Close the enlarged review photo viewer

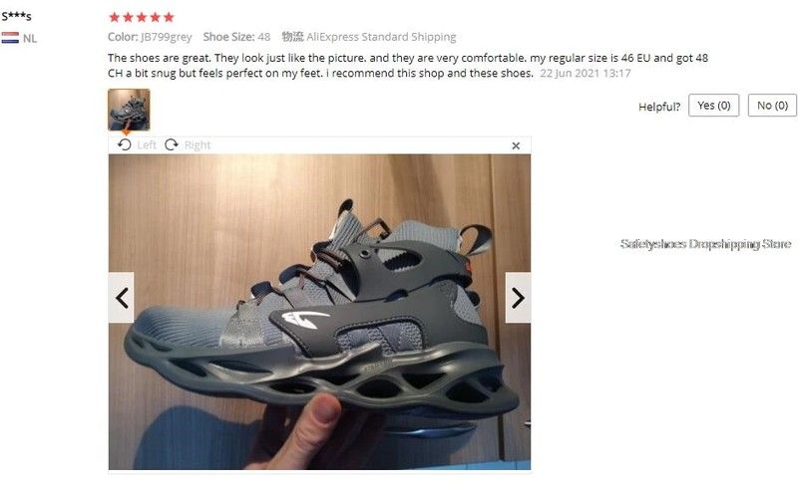(x=516, y=145)
